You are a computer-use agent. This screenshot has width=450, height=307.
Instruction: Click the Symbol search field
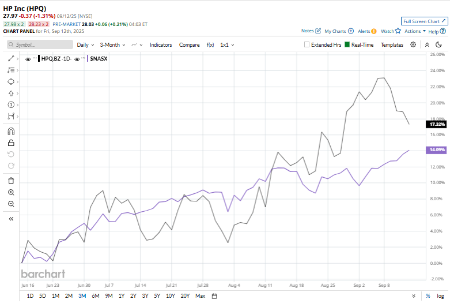click(x=40, y=44)
